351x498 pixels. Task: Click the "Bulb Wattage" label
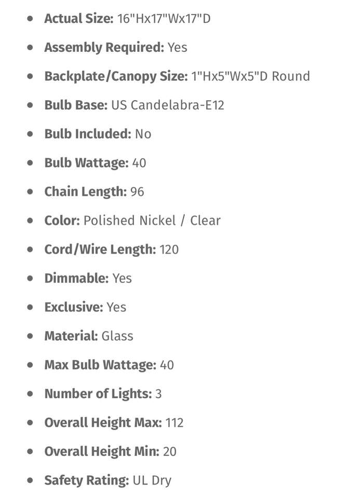[x=86, y=163]
